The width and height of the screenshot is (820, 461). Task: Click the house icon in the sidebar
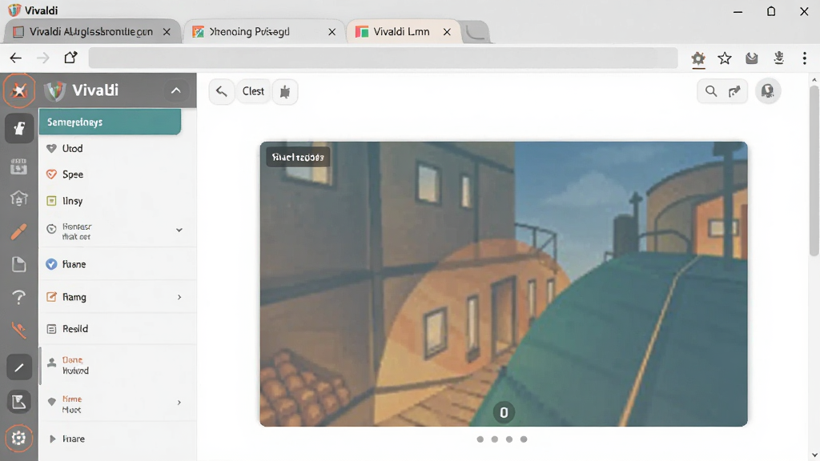click(x=19, y=198)
